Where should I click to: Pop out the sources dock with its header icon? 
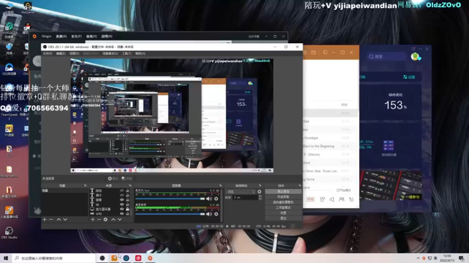coord(130,185)
